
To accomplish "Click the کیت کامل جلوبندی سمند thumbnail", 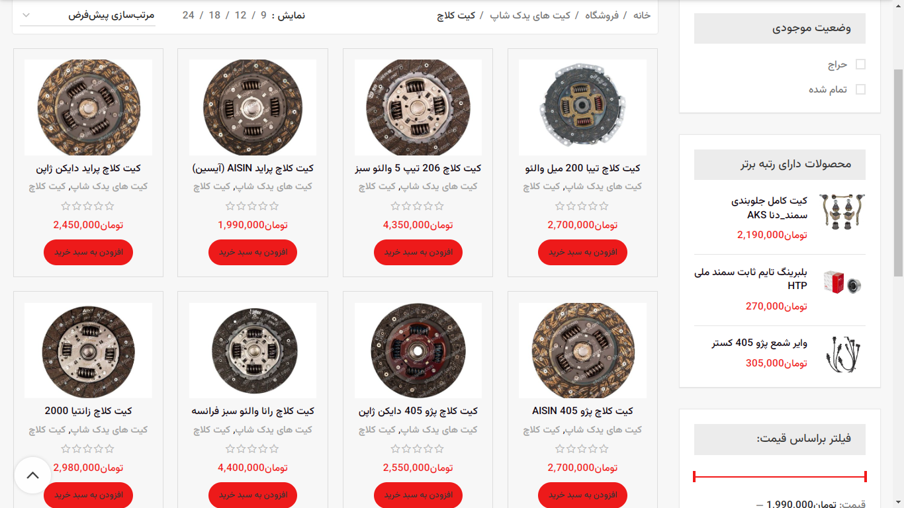I will pos(843,212).
